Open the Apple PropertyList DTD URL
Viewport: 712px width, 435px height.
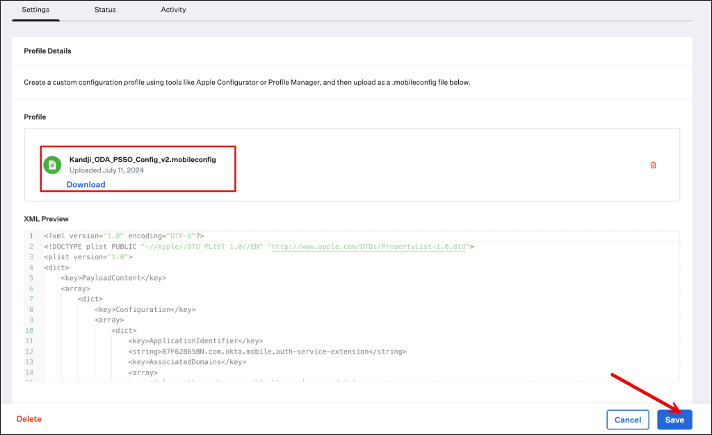point(369,247)
